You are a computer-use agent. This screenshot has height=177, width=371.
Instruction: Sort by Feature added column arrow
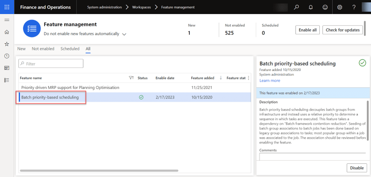[221, 78]
